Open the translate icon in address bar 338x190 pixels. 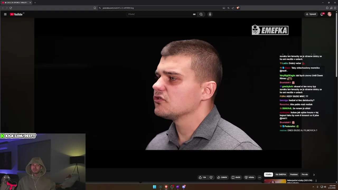228,8
